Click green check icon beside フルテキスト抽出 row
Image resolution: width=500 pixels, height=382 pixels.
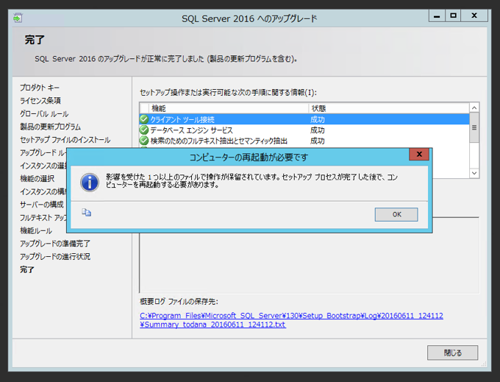[144, 141]
